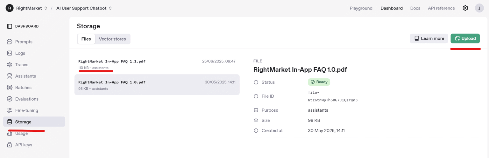489x158 pixels.
Task: Click the Fine-tuning sliders icon
Action: pos(10,110)
